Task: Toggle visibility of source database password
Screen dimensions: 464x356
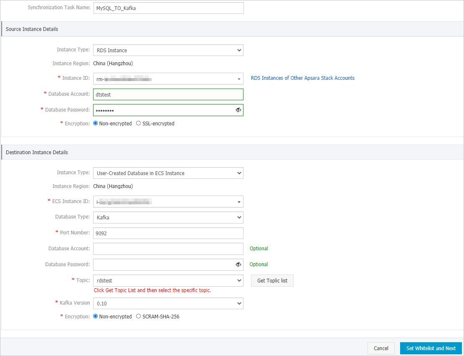Action: click(x=238, y=109)
